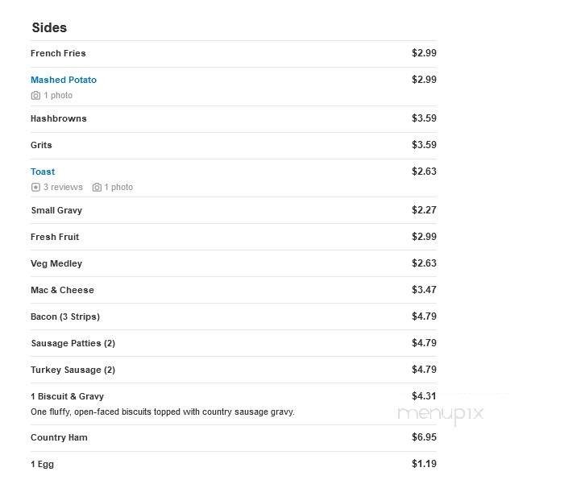Select the Mac & Cheese item
This screenshot has height=480, width=585.
click(x=62, y=290)
